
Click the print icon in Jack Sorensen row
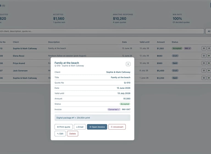tap(204, 70)
